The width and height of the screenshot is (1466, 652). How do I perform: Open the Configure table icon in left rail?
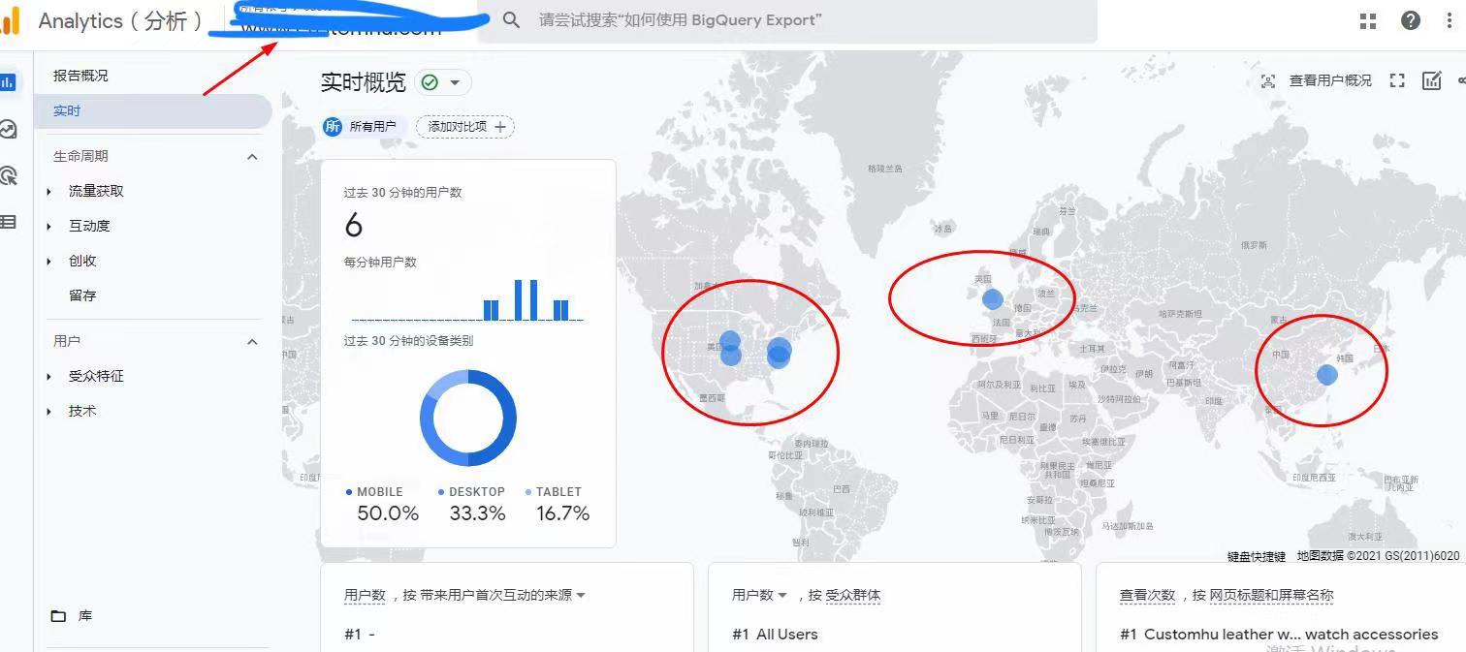9,222
